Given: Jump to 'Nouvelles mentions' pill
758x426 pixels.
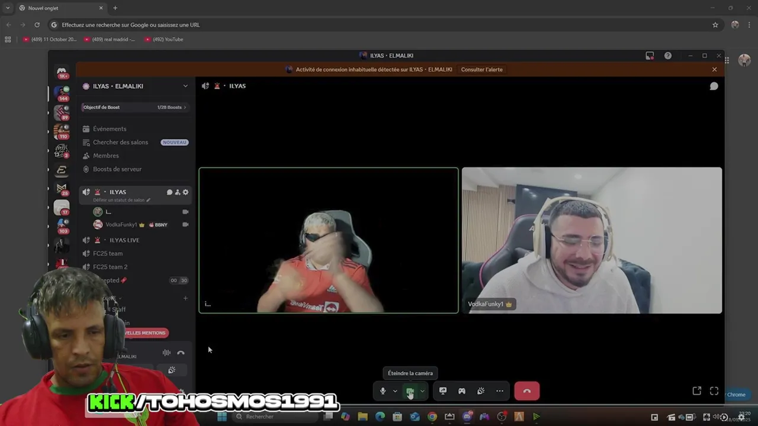Looking at the screenshot, I should pos(145,333).
